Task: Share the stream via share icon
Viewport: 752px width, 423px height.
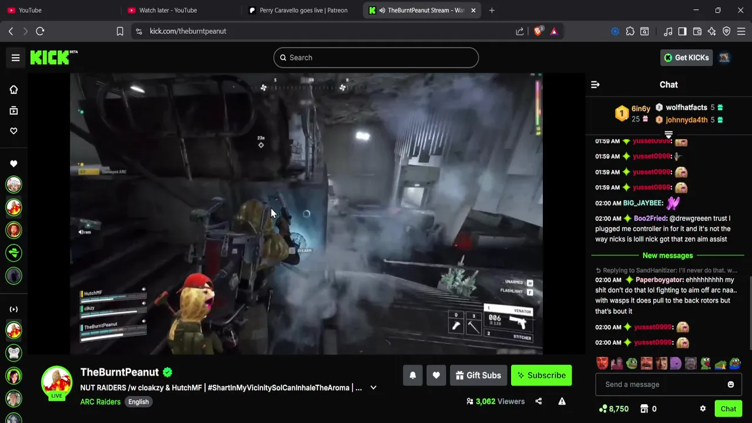Action: pos(538,401)
